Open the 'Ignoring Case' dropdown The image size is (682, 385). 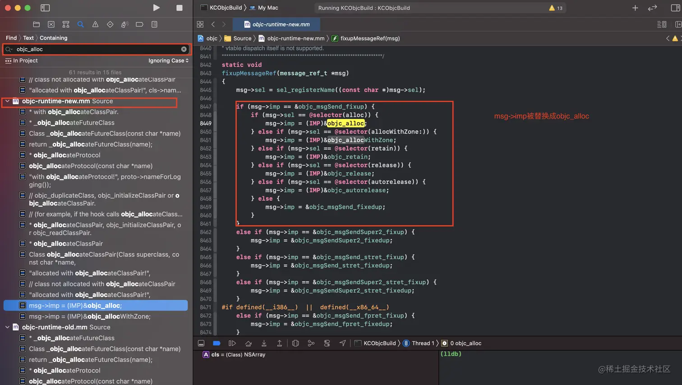tap(168, 60)
